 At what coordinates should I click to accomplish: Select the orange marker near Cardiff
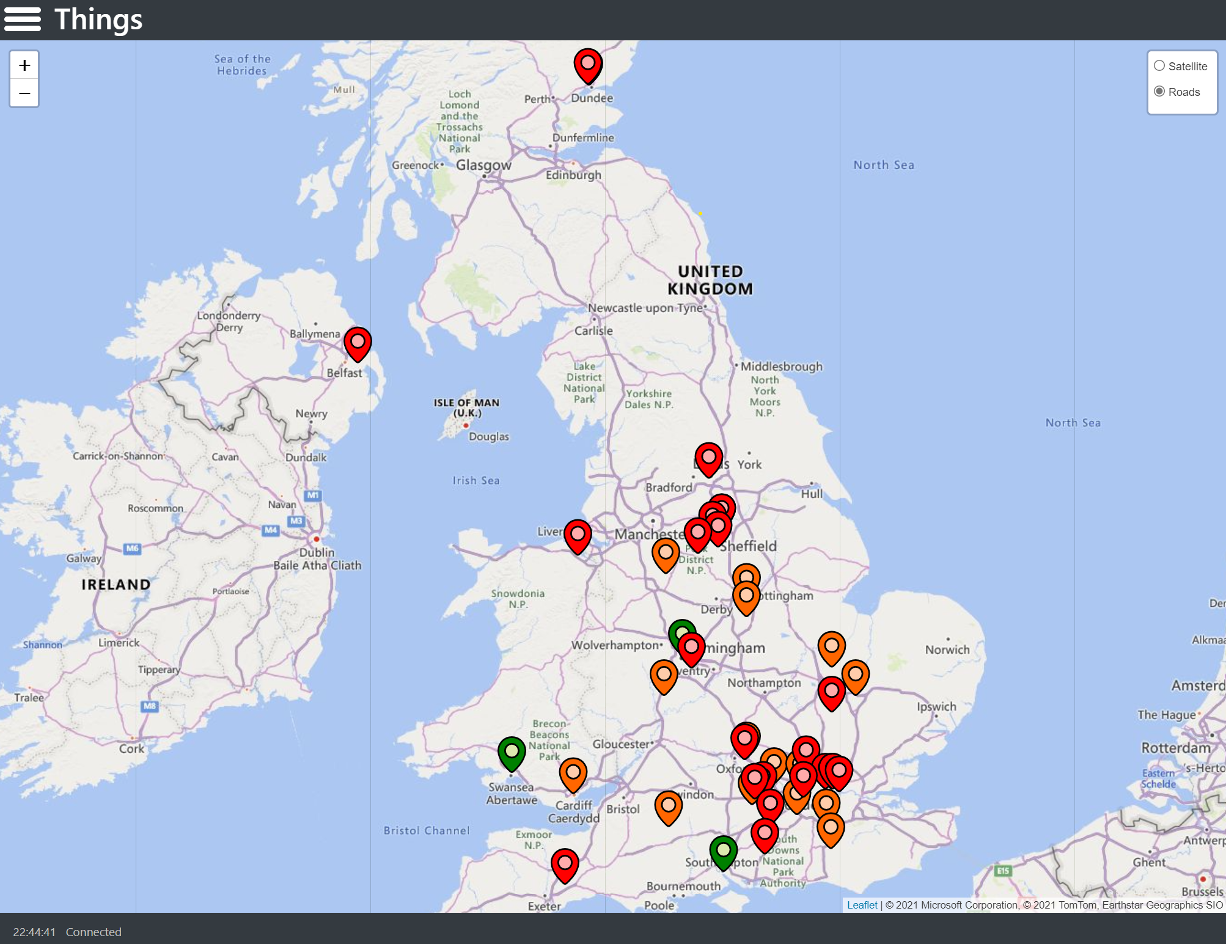[573, 773]
